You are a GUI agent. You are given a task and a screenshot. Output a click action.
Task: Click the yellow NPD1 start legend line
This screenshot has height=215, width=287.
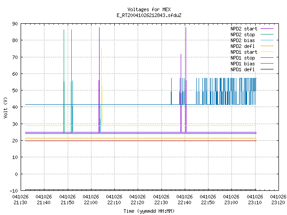[267, 52]
